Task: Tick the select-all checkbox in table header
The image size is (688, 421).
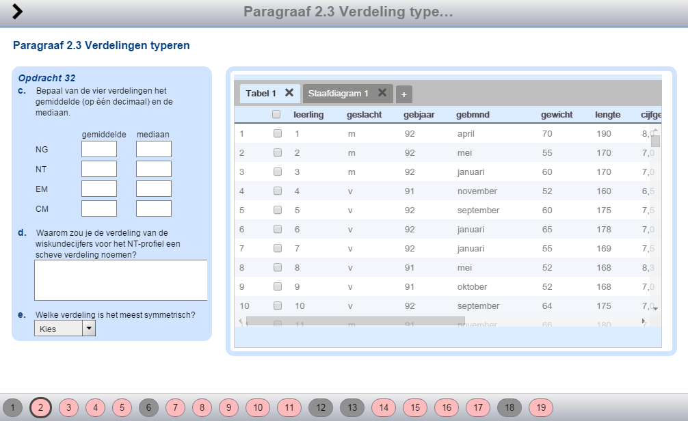Action: point(276,115)
